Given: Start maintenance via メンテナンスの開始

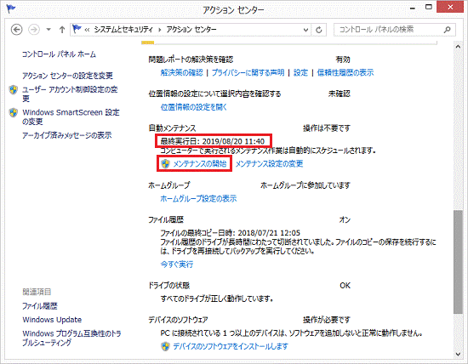Looking at the screenshot, I should click(200, 163).
